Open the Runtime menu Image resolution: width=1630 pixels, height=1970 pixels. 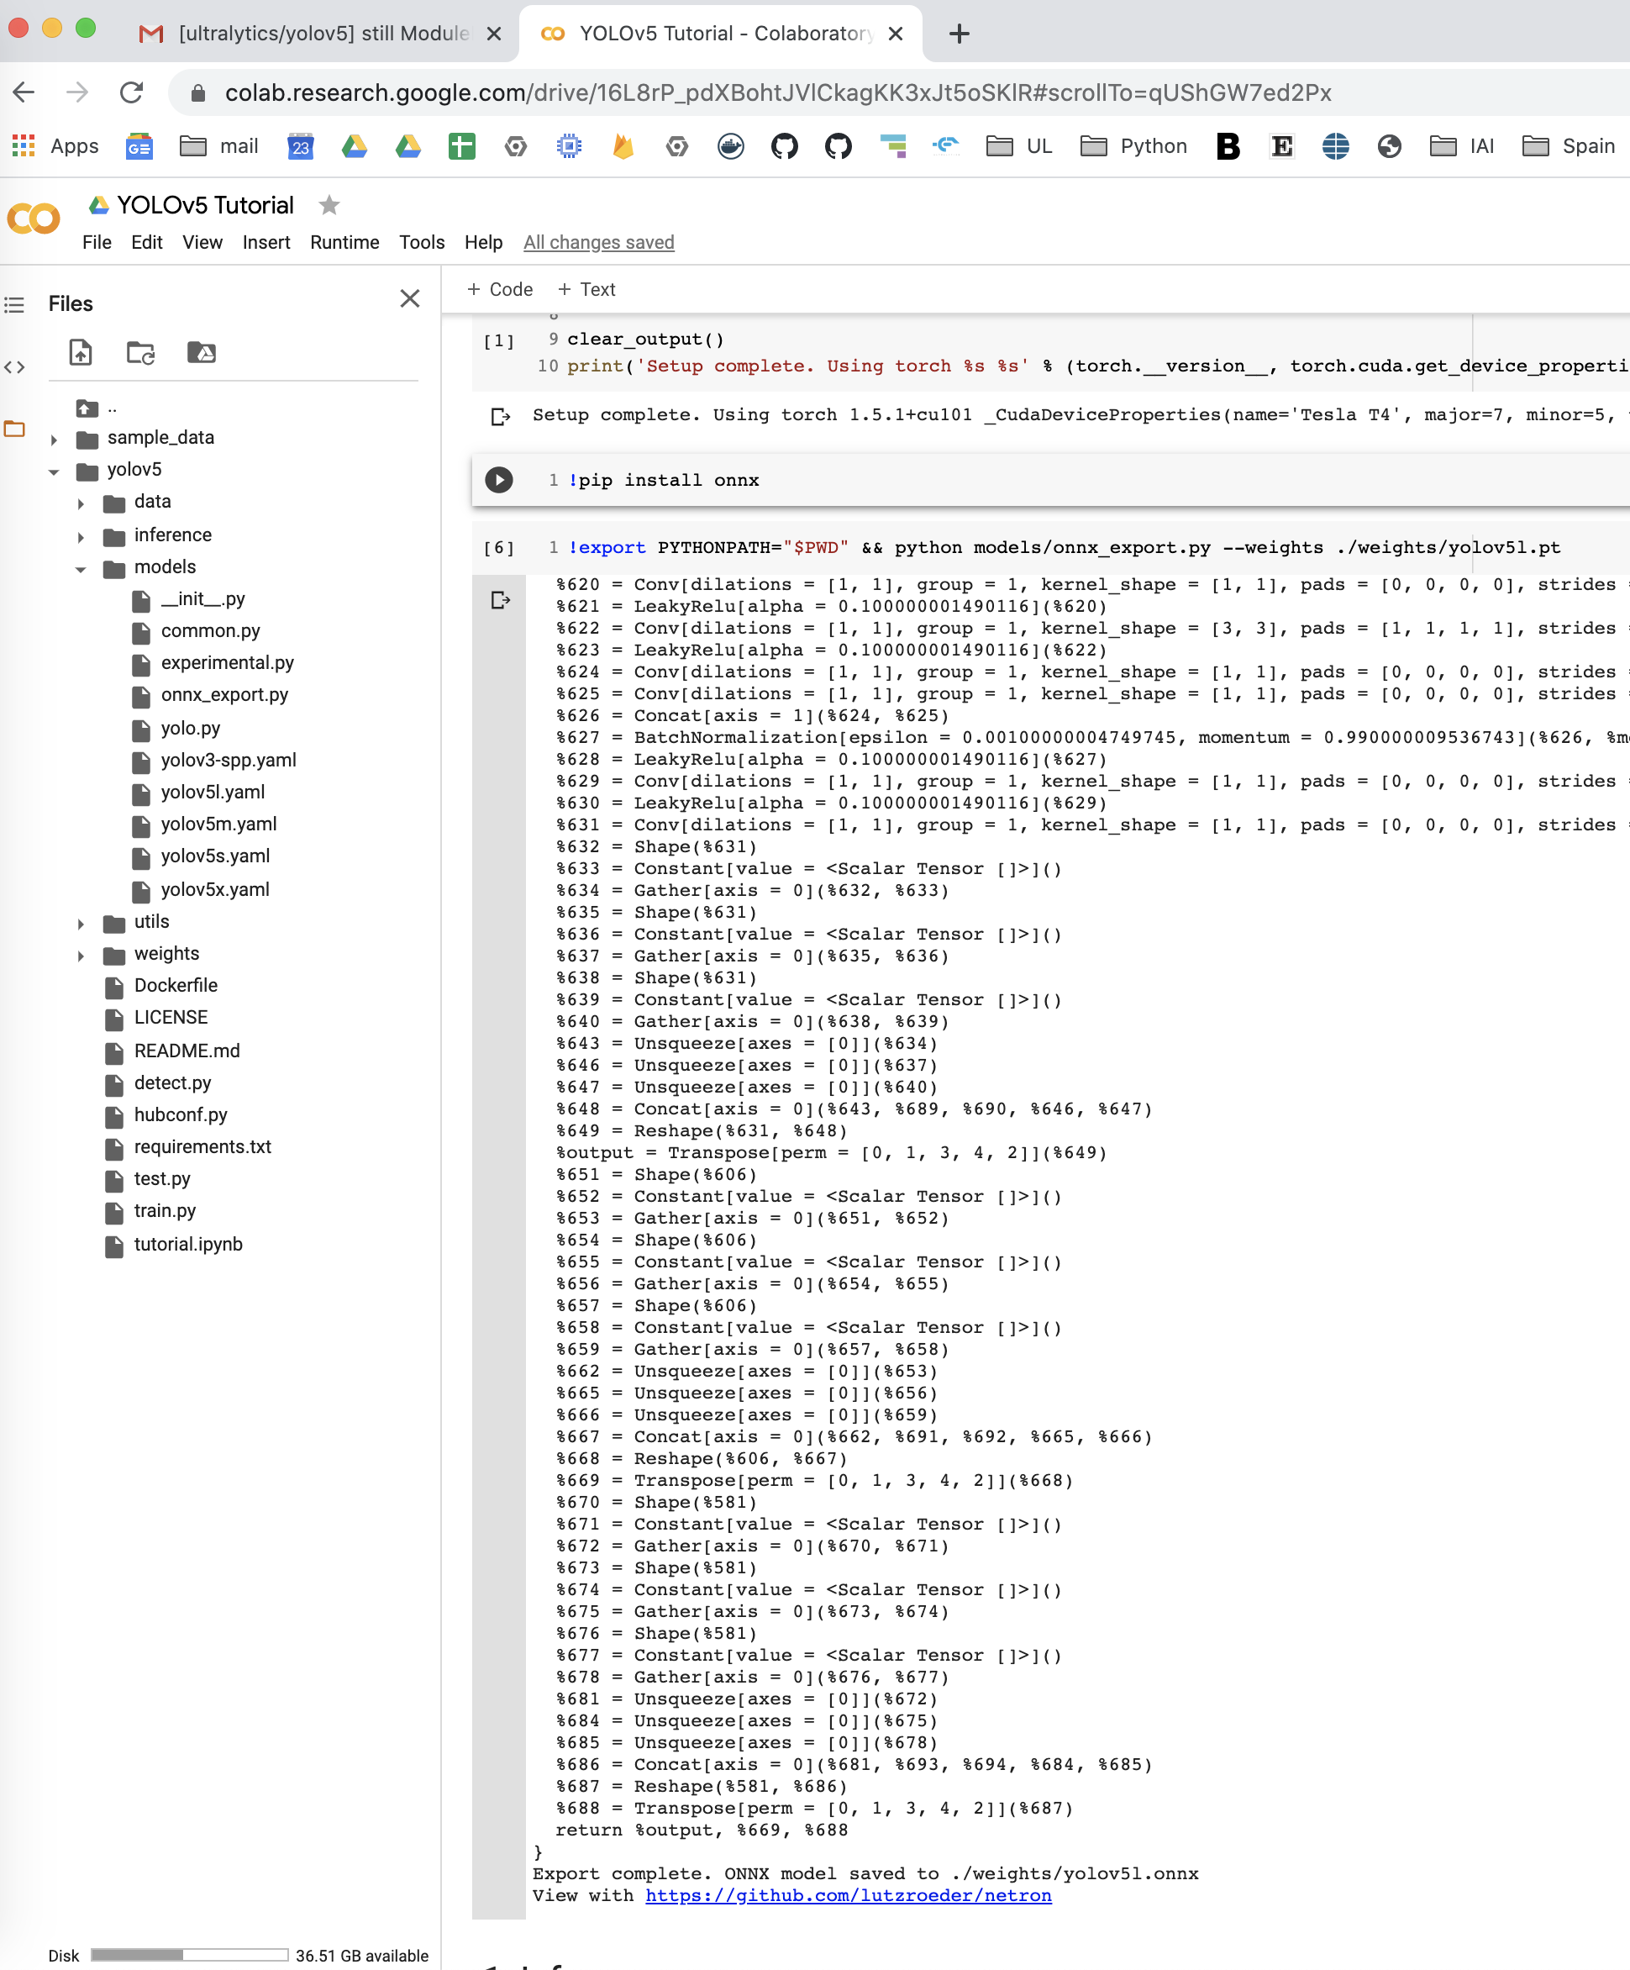(344, 242)
